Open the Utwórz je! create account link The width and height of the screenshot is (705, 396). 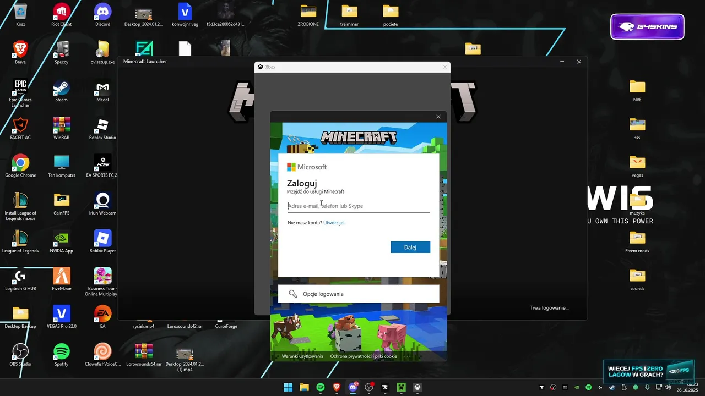click(x=334, y=223)
